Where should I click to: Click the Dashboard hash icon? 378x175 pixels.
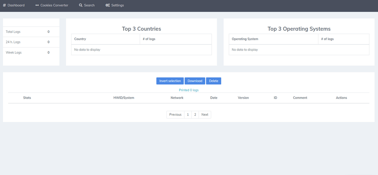(x=4, y=5)
